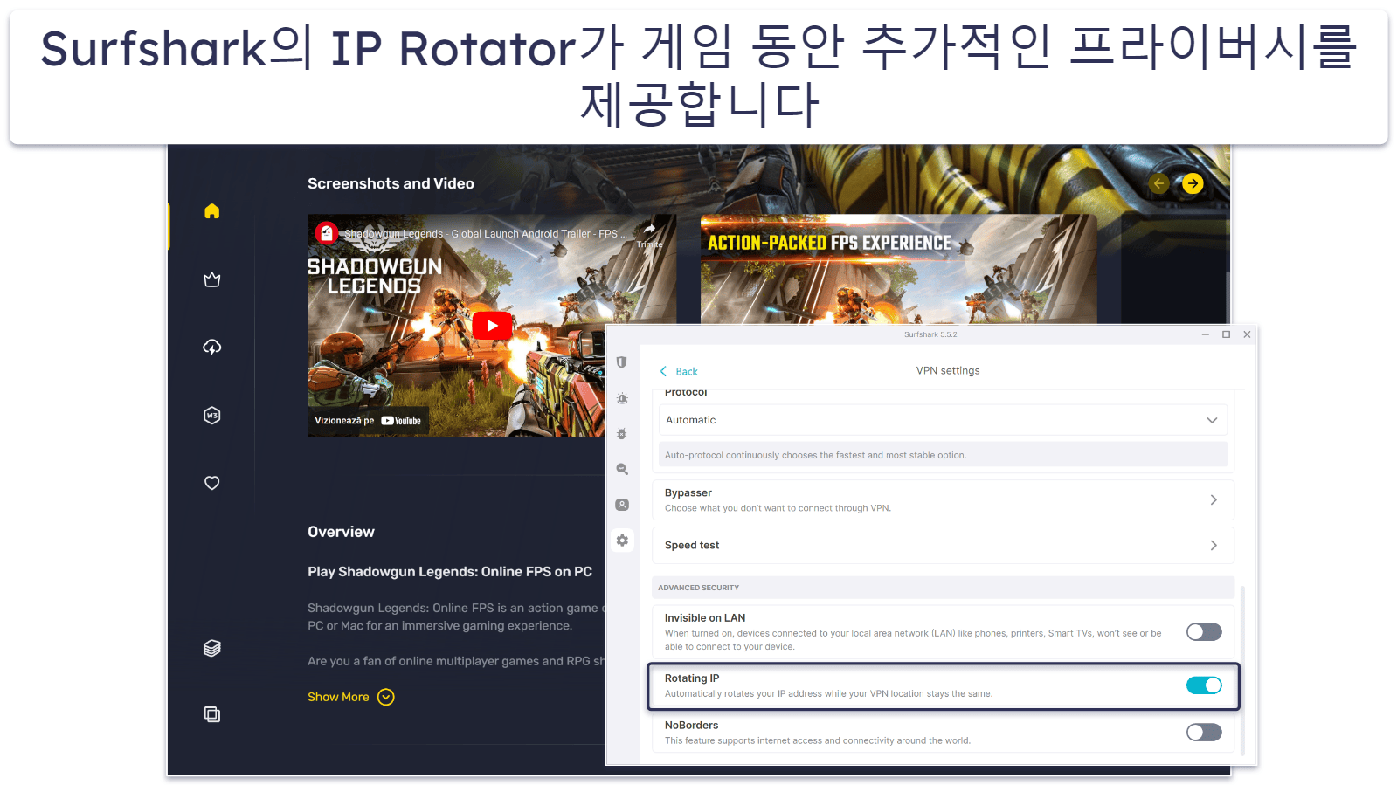Open Surfshark Alternative ID person icon

tap(622, 505)
